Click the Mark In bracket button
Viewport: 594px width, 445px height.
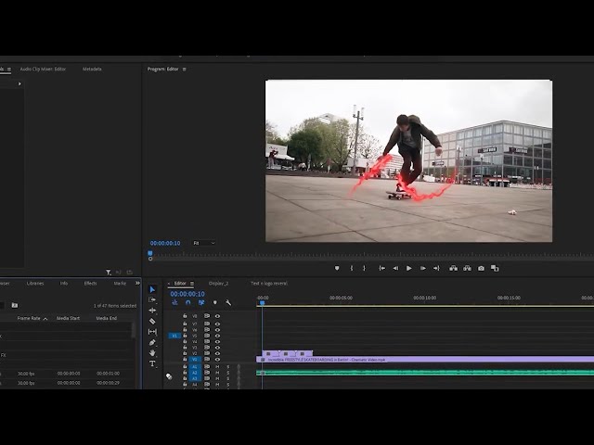pos(352,268)
